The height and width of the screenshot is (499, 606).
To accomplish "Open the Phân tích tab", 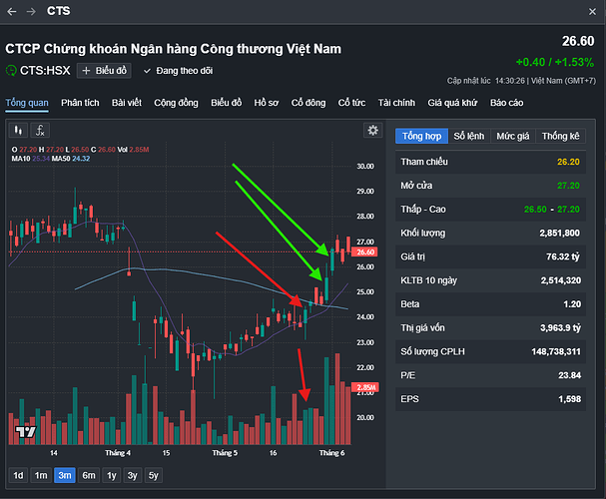I will click(x=80, y=103).
